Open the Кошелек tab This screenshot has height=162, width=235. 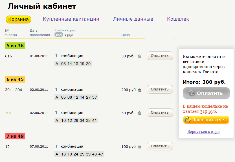tap(178, 19)
